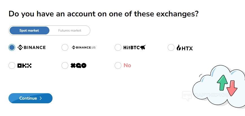Choose the OKX radio option
245x116 pixels.
coord(12,65)
